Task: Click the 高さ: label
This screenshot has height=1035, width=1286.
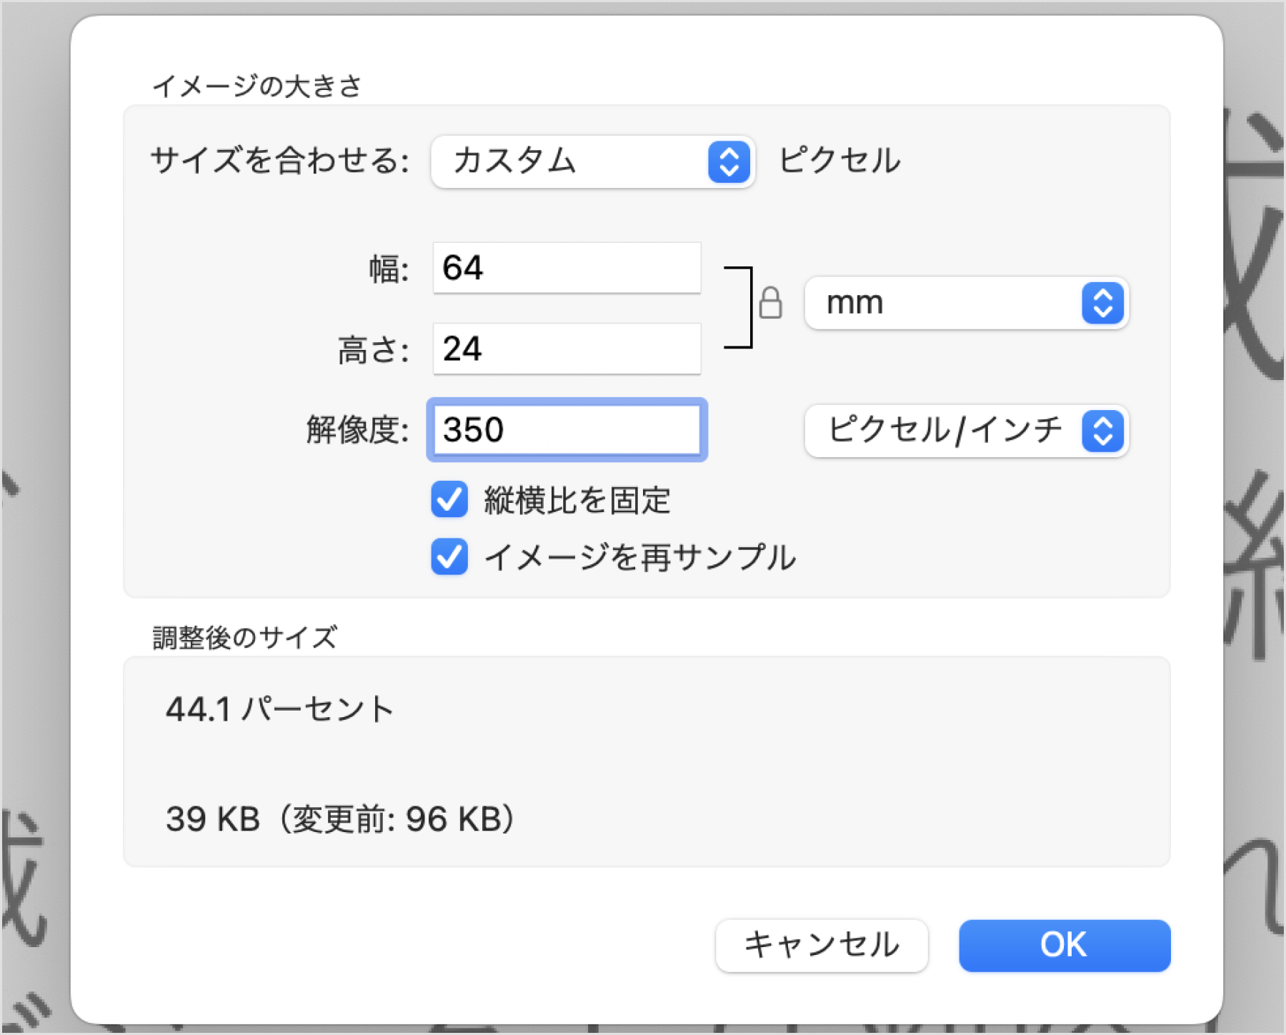Action: point(373,351)
